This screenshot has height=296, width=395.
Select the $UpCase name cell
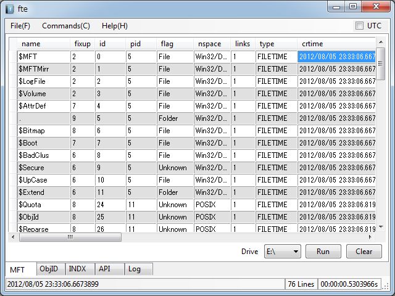tap(44, 179)
